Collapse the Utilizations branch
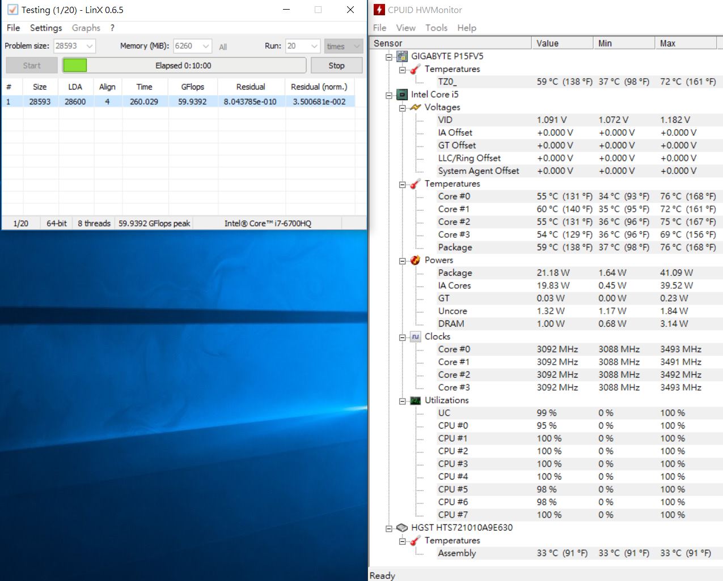723x581 pixels. pyautogui.click(x=403, y=401)
